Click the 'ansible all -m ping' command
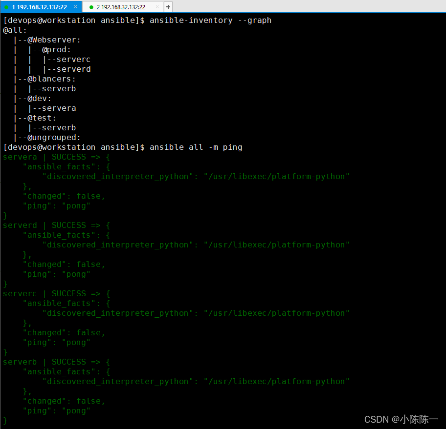Image resolution: width=446 pixels, height=429 pixels. coord(196,147)
